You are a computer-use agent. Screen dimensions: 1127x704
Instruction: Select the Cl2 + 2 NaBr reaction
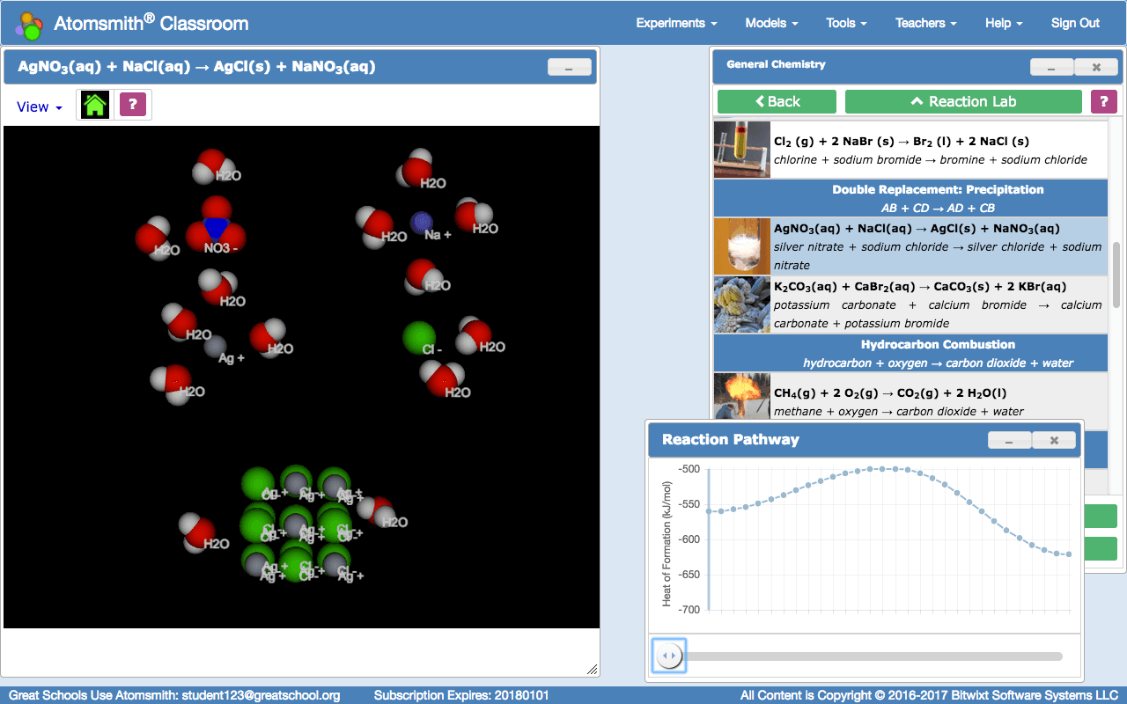click(910, 150)
